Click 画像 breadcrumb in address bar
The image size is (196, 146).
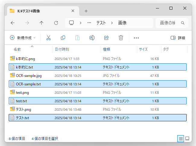tap(122, 23)
